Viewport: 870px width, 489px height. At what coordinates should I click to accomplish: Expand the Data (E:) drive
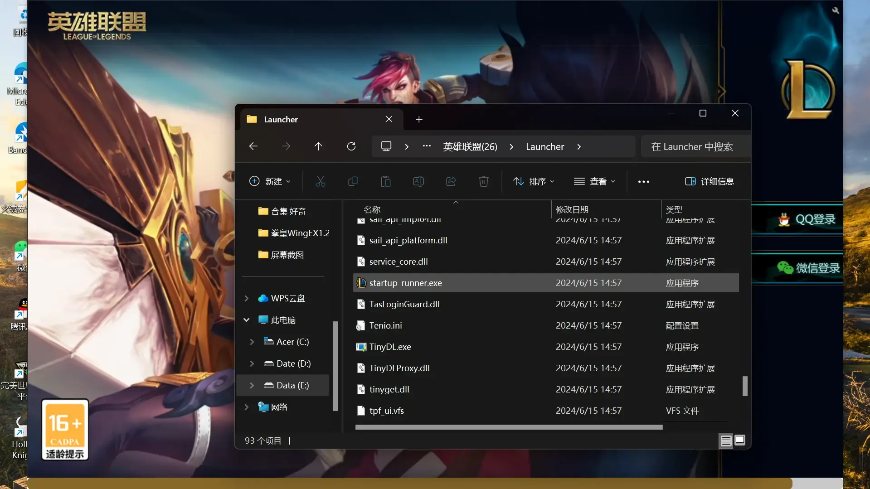252,385
